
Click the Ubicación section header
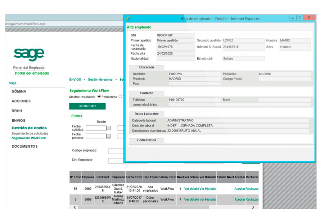pyautogui.click(x=147, y=67)
